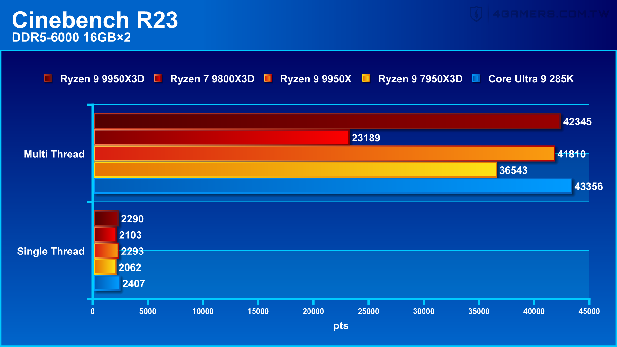Click the multi-thread bar valued 23189
617x347 pixels.
222,138
